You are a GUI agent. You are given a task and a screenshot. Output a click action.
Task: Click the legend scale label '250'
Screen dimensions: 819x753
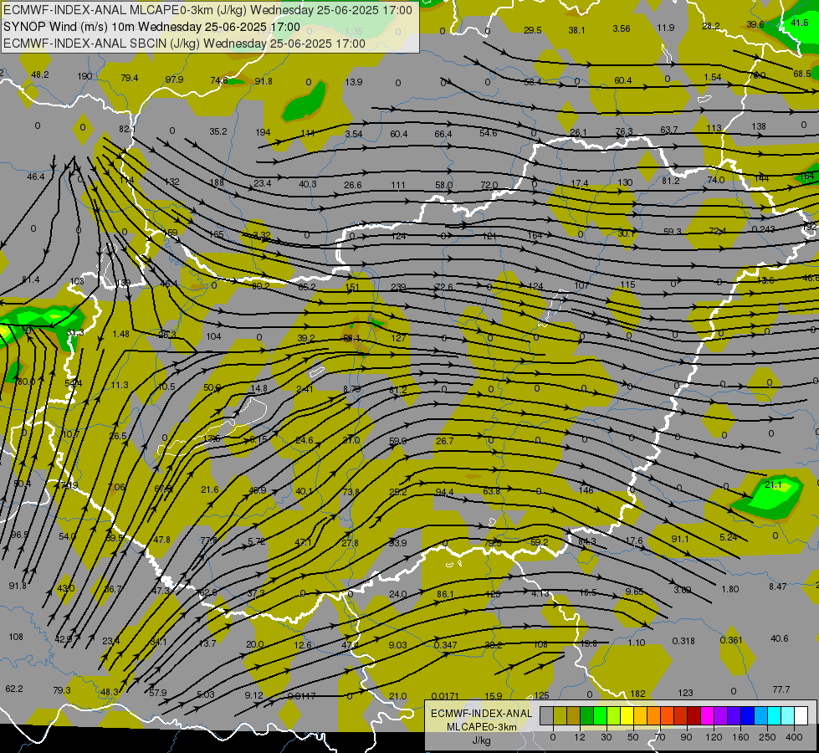pyautogui.click(x=767, y=737)
